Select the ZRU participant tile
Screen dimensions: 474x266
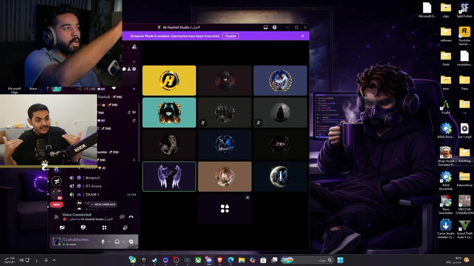[x=280, y=144]
